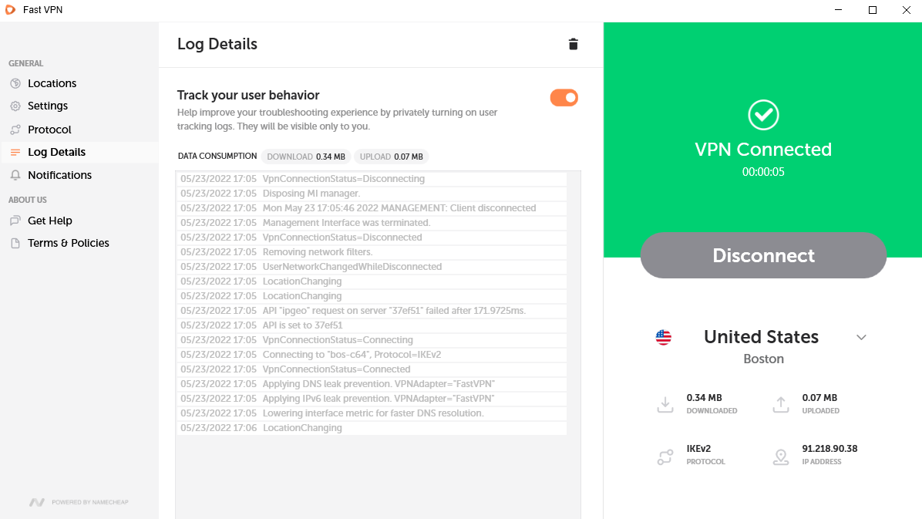Expand the United States location chevron
Viewport: 922px width, 519px height.
(861, 337)
